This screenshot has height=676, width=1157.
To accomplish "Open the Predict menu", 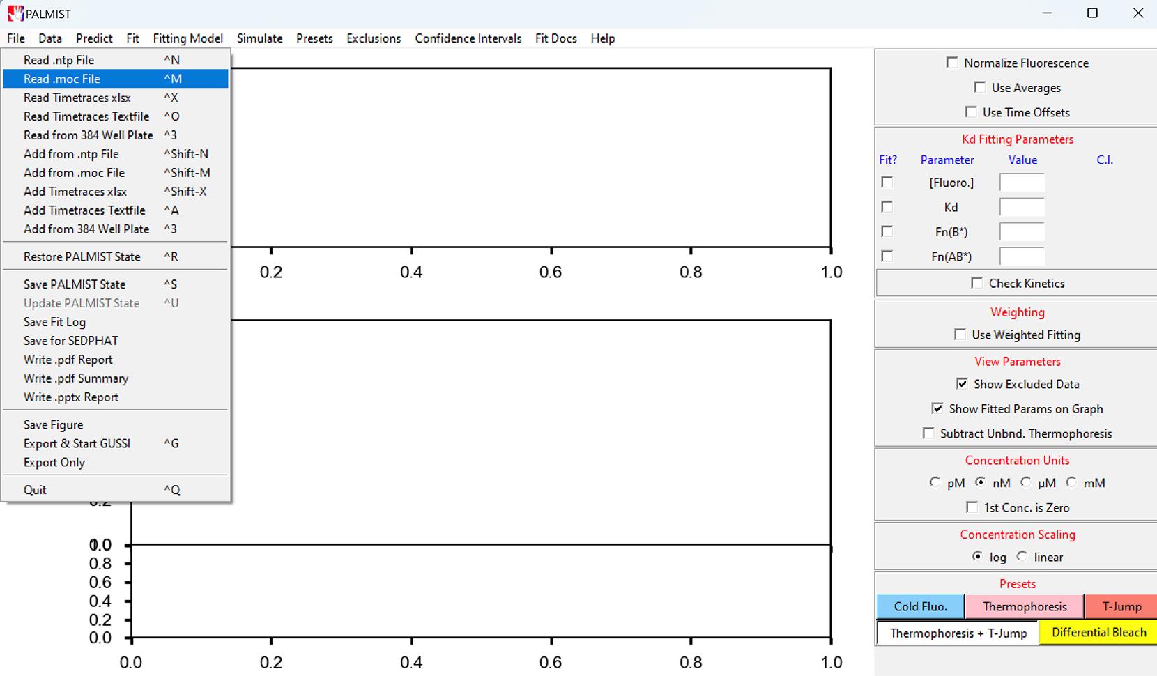I will [94, 38].
